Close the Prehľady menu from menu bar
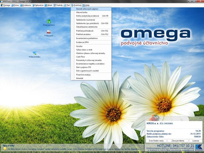 [x=77, y=5]
